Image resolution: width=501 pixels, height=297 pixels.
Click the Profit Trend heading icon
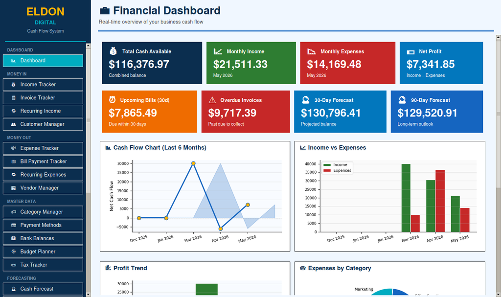108,268
